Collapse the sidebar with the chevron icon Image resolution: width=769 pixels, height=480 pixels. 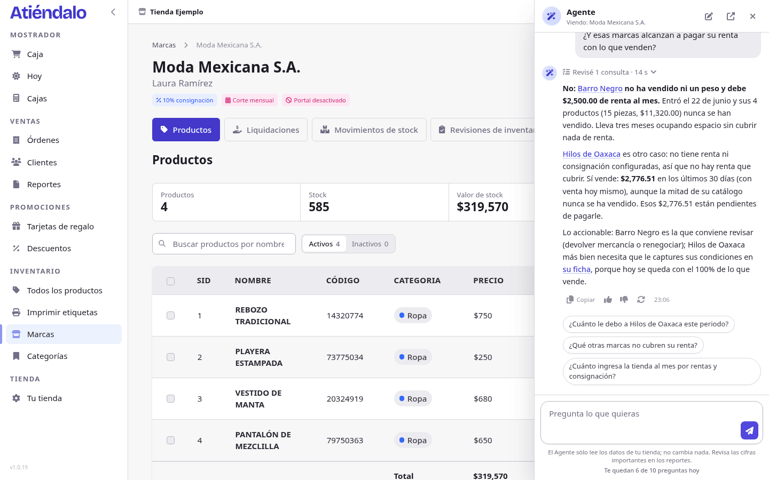113,12
